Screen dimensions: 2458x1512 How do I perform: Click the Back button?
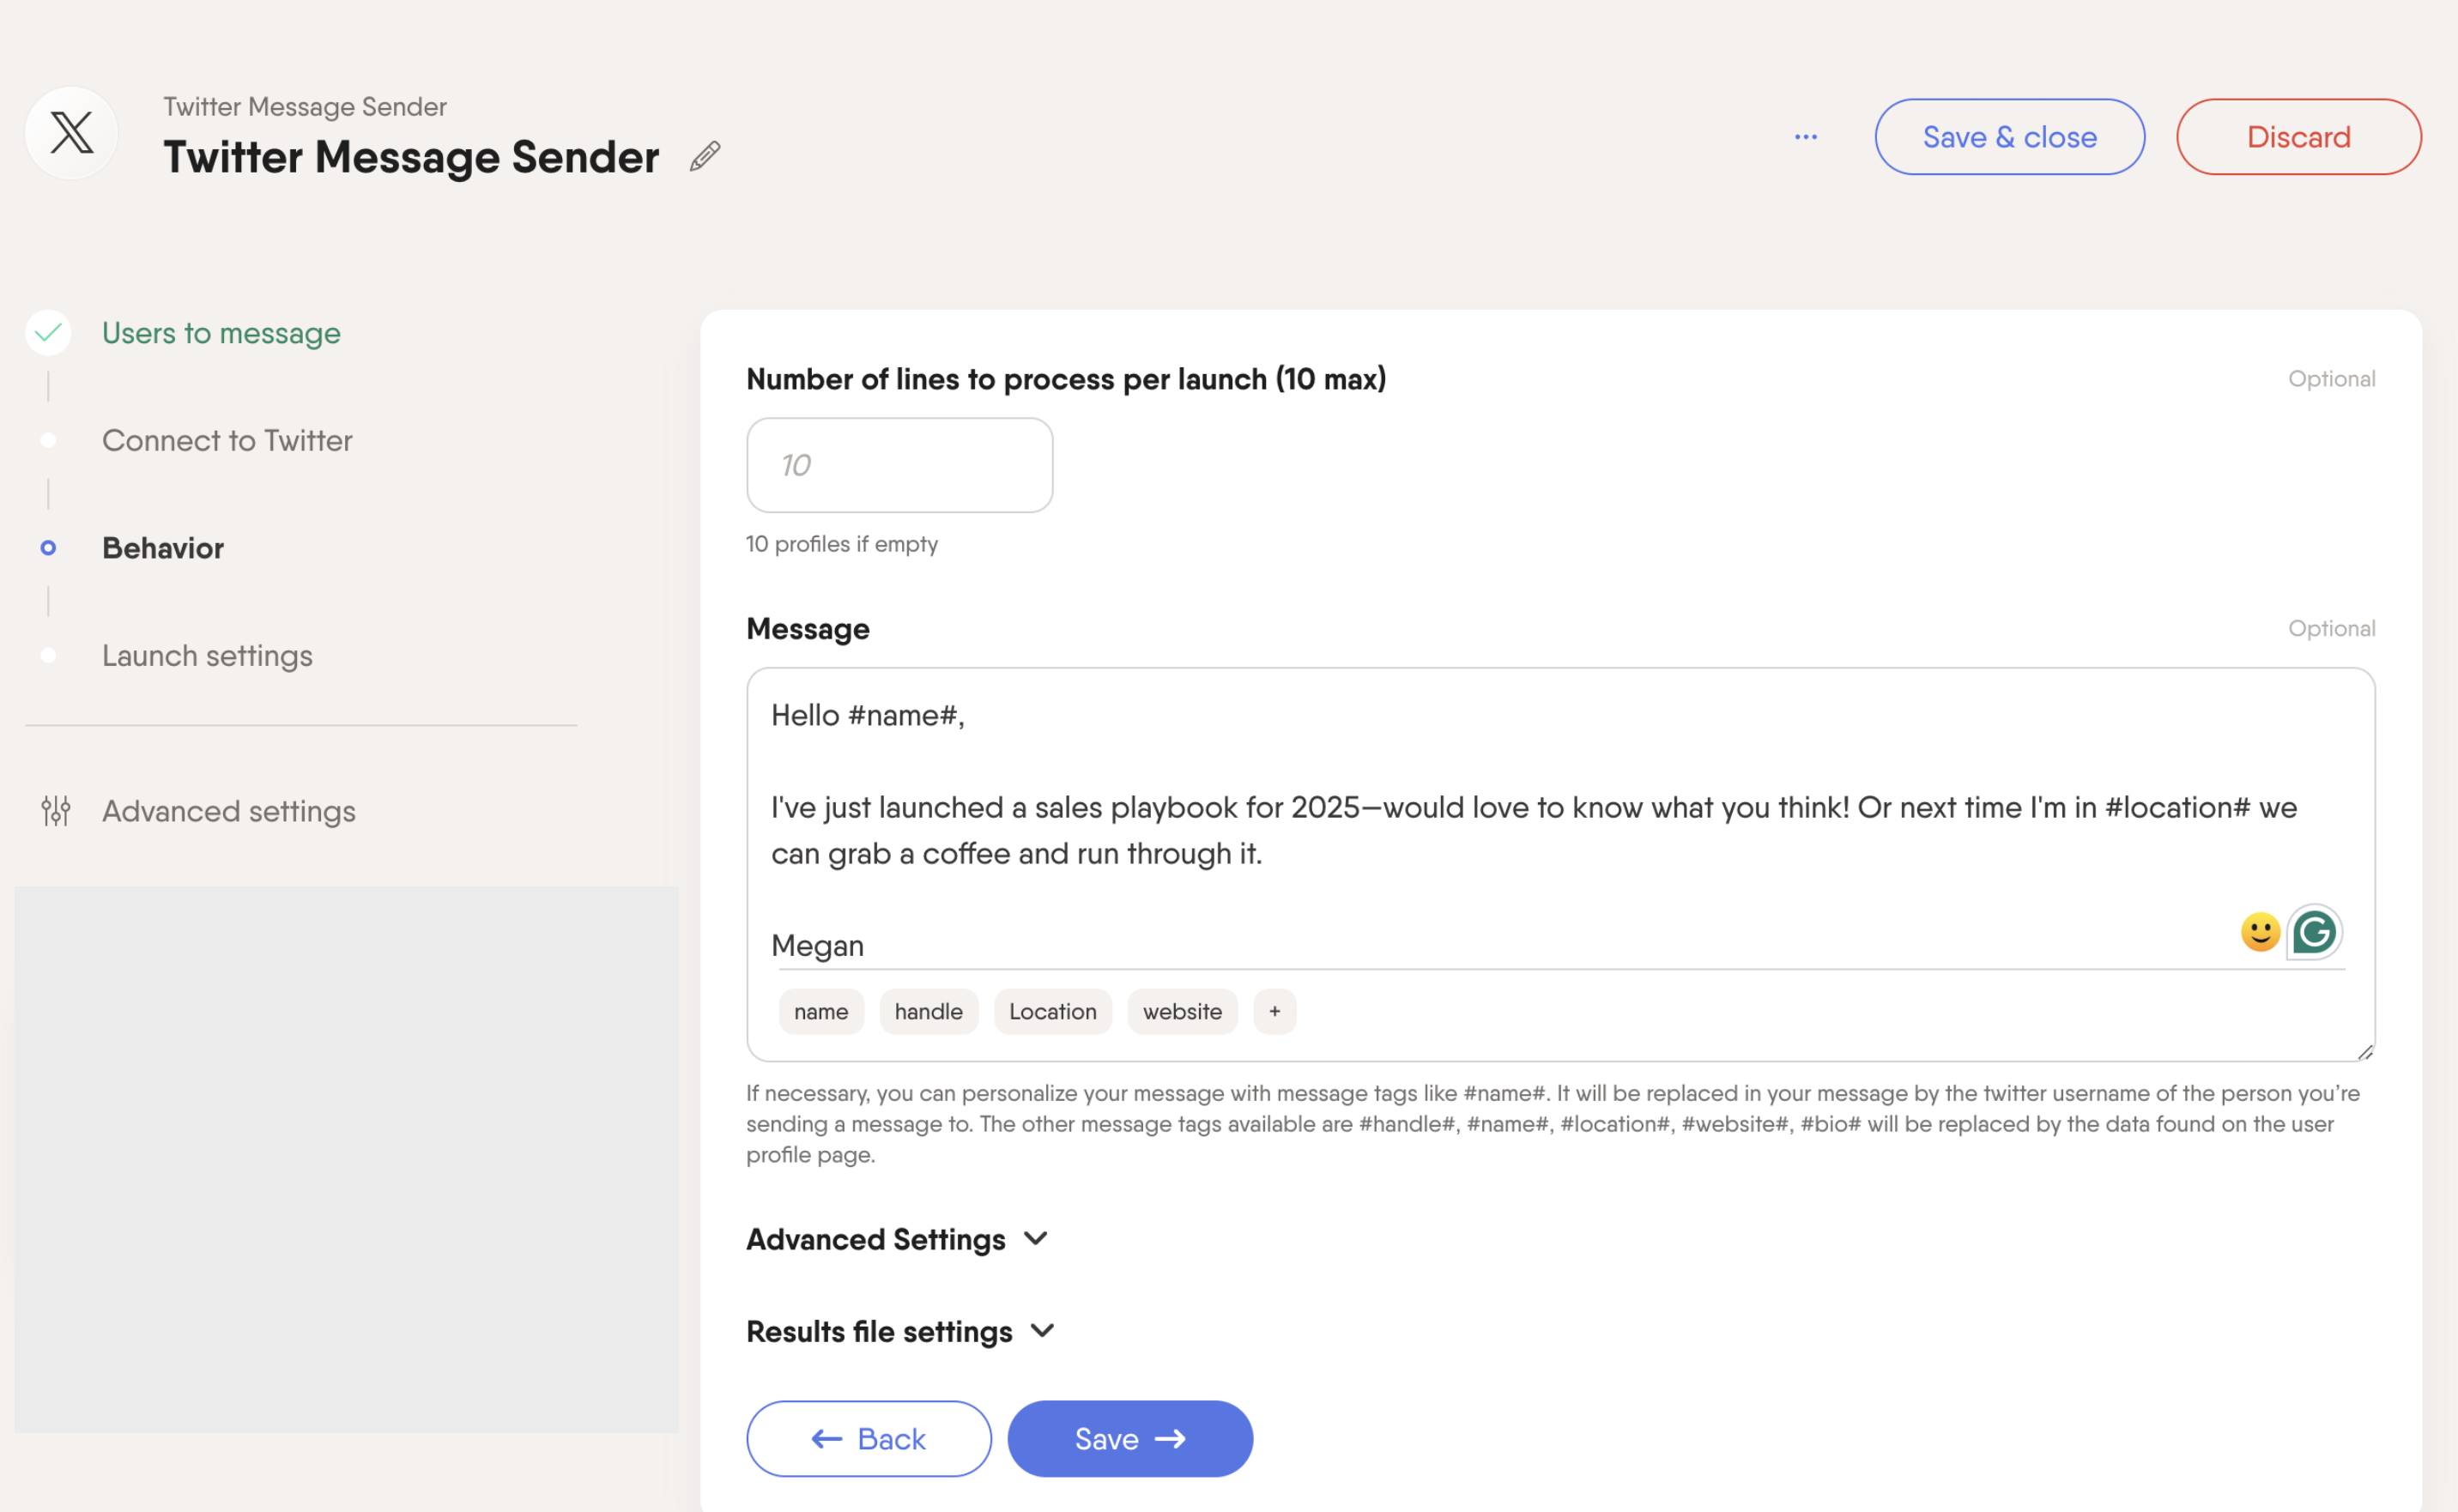pyautogui.click(x=868, y=1438)
